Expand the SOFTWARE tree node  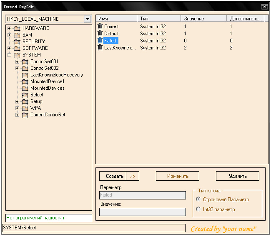click(10, 48)
